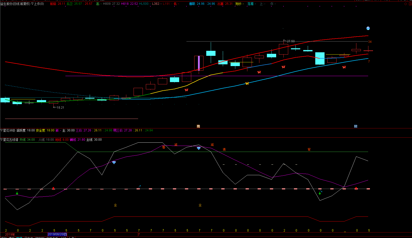Click the red up arrow near right edge
The height and width of the screenshot is (238, 412).
tap(356, 188)
